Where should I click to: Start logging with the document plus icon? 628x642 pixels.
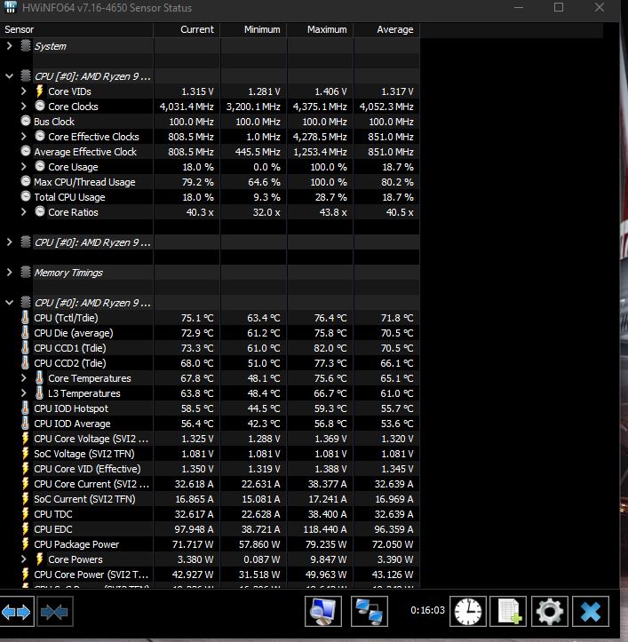(x=508, y=611)
